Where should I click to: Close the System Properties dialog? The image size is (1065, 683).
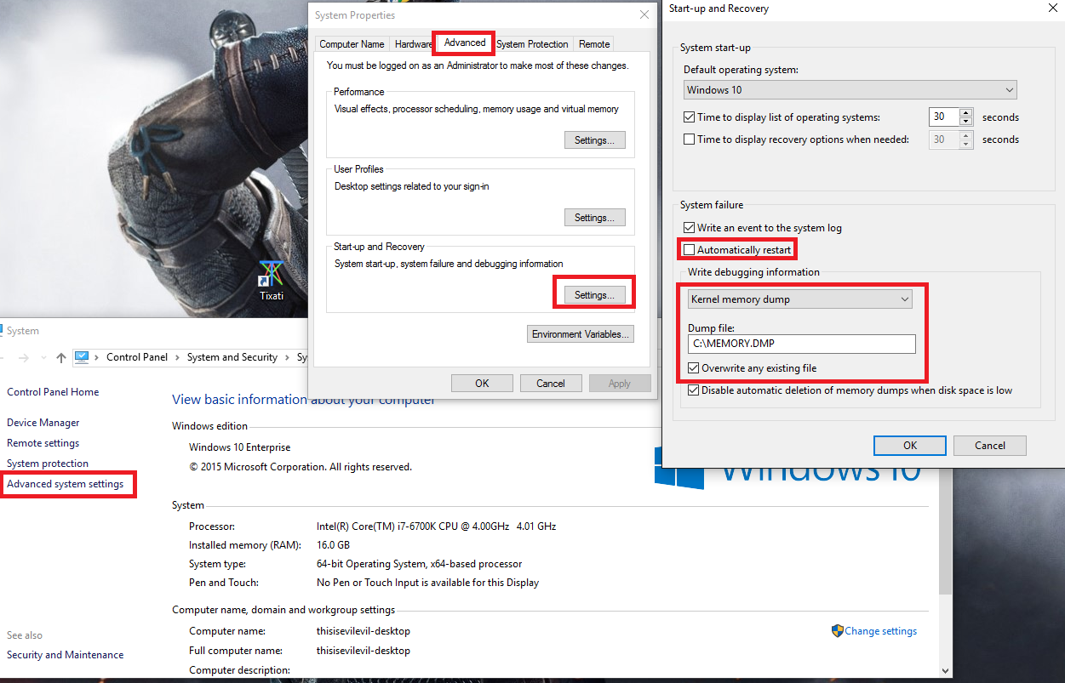(644, 14)
